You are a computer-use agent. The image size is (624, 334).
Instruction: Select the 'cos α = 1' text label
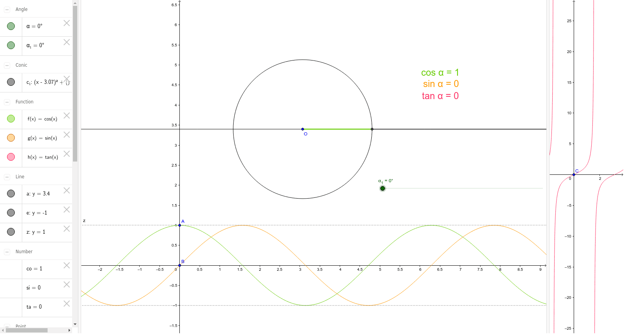440,73
